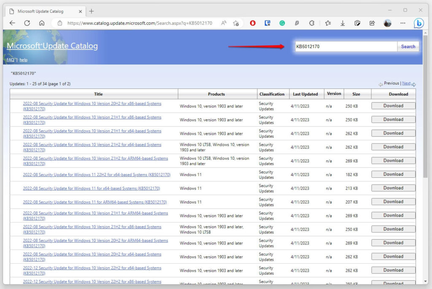Sort results by Last Updated column
The image size is (432, 289).
305,94
